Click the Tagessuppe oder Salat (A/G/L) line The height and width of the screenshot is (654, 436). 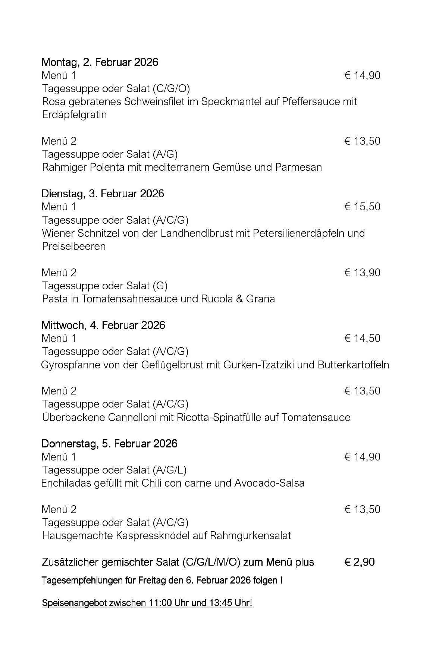(x=114, y=470)
